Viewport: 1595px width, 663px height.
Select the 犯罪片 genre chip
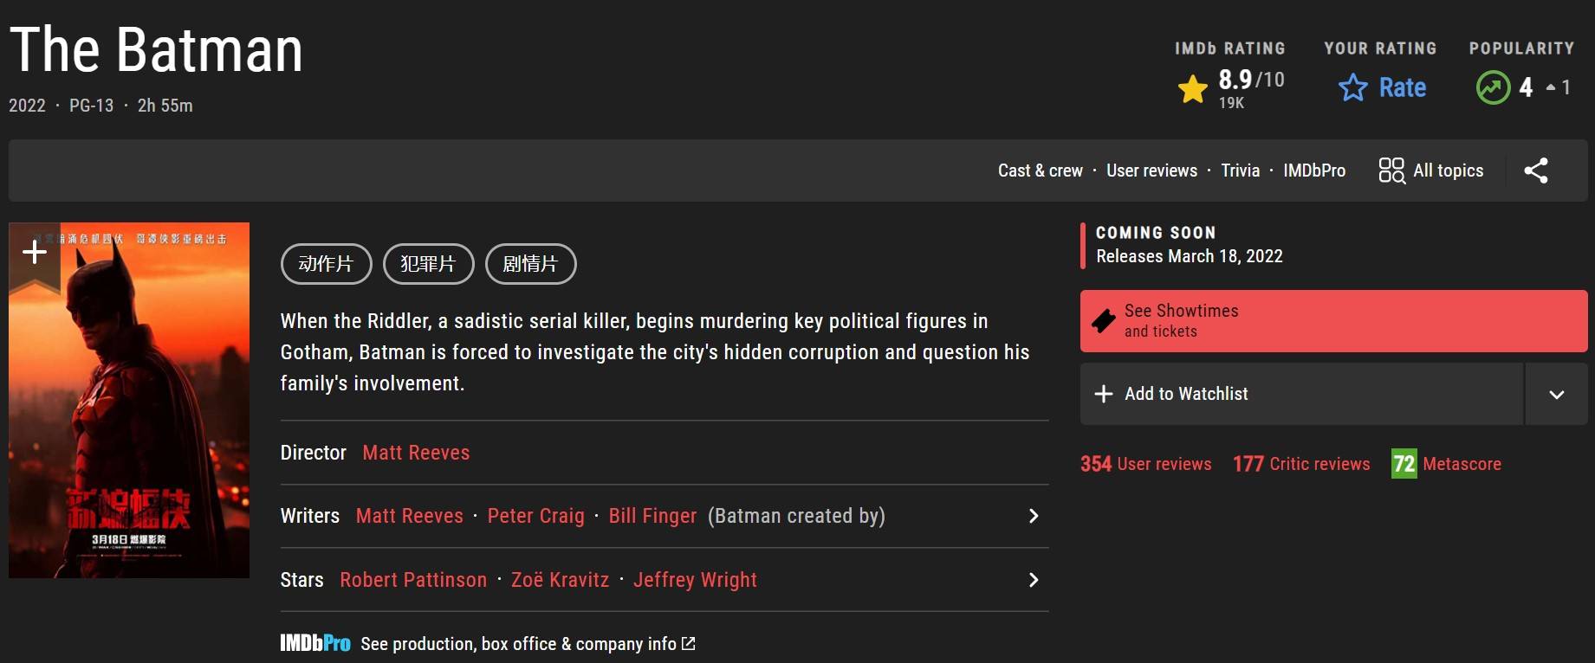[429, 264]
